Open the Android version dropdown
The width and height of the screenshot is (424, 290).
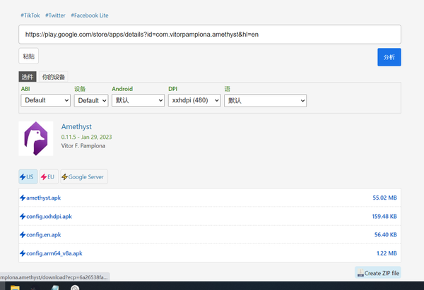click(x=138, y=101)
